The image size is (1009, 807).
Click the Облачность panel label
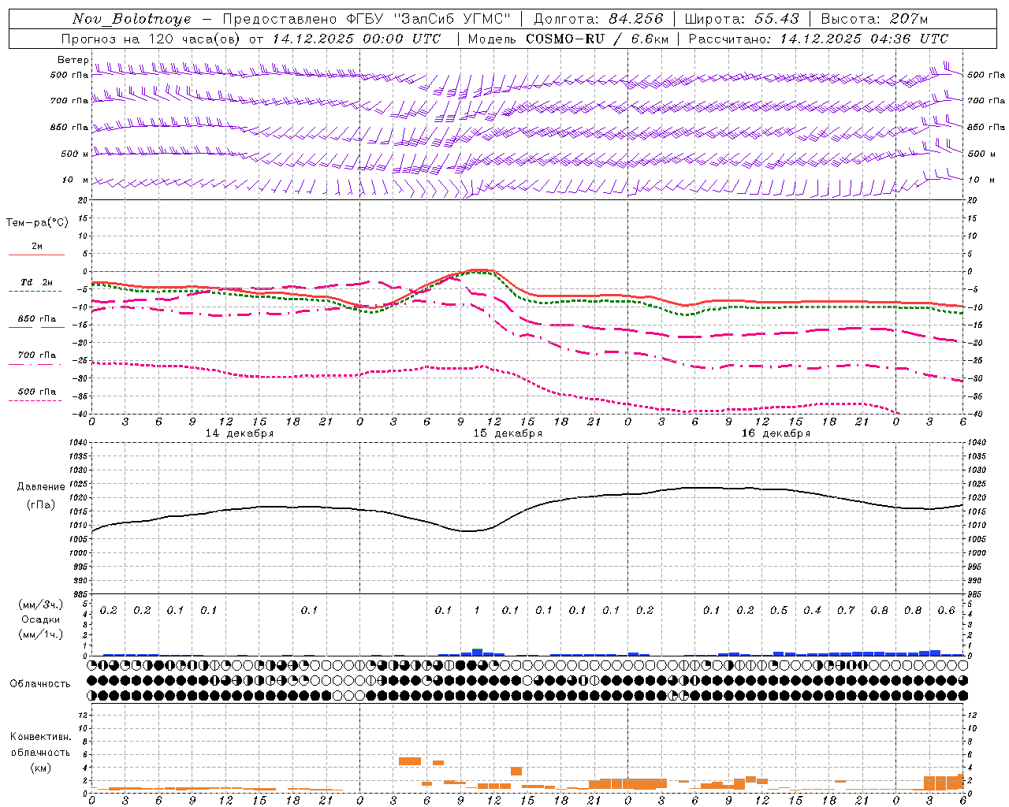click(x=40, y=684)
